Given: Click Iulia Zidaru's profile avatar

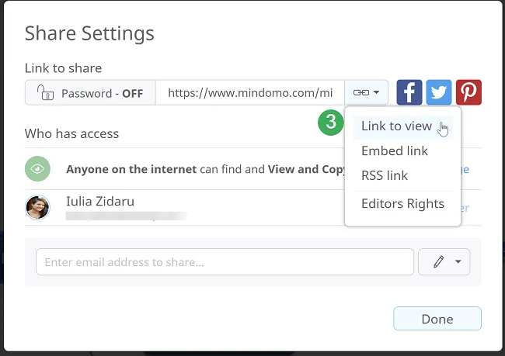Looking at the screenshot, I should (37, 207).
